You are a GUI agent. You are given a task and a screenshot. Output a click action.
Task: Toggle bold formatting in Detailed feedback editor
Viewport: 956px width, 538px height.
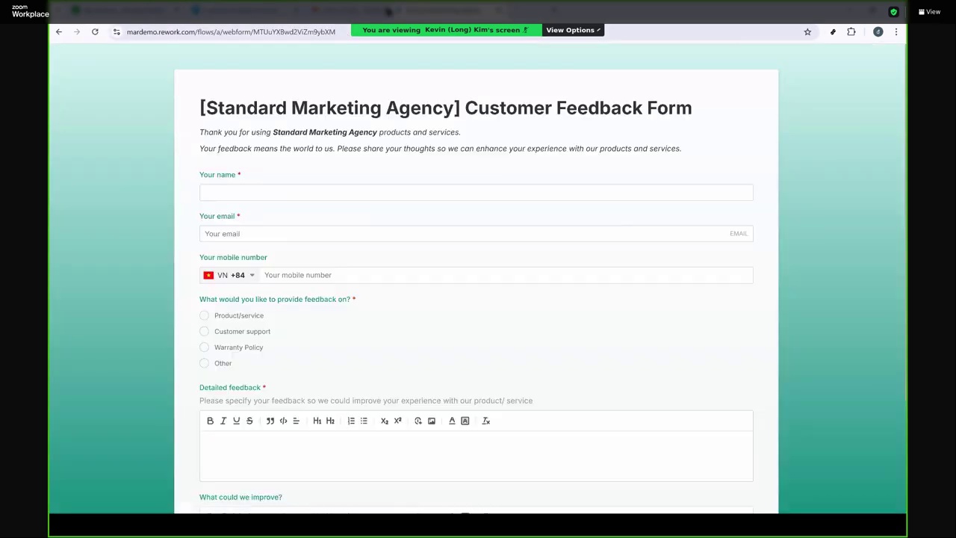[210, 421]
